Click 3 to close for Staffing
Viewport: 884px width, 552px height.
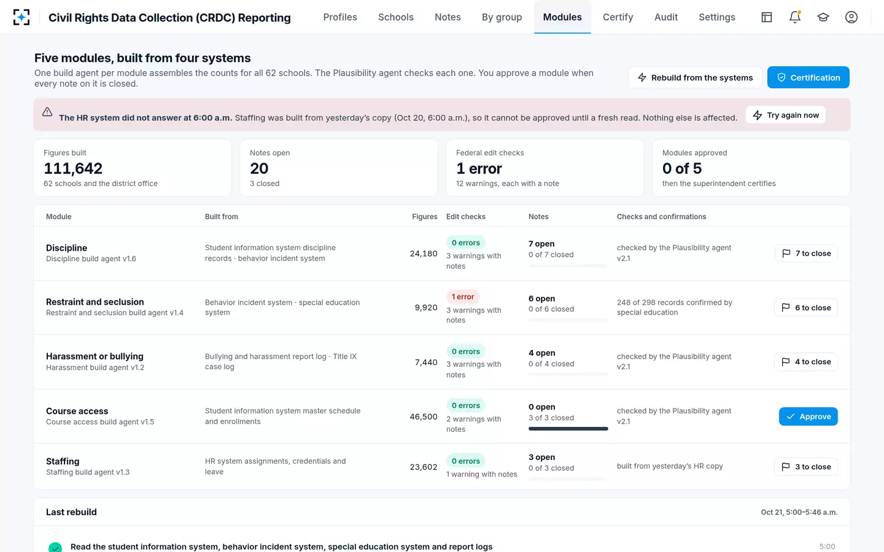click(806, 467)
